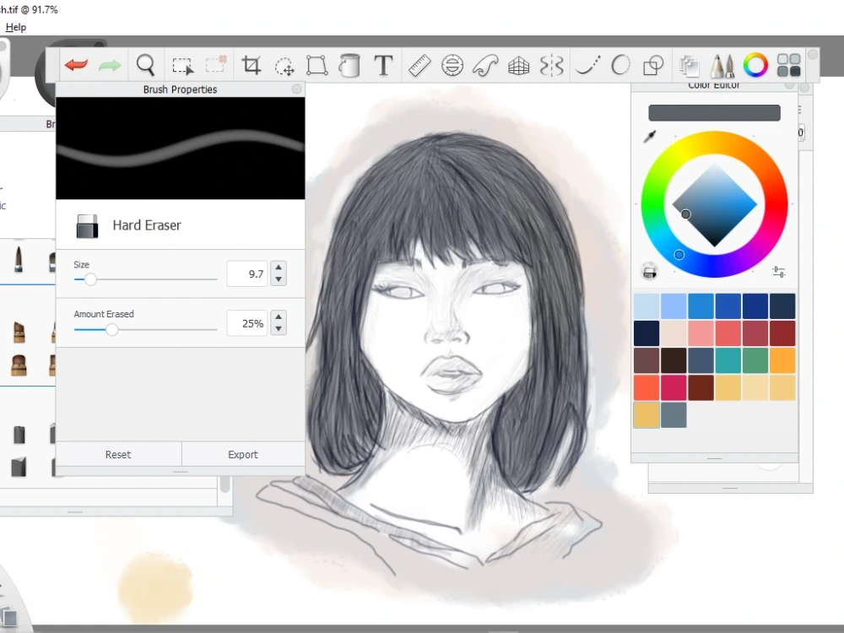Pick the teal swatch
This screenshot has width=844, height=633.
click(x=728, y=360)
